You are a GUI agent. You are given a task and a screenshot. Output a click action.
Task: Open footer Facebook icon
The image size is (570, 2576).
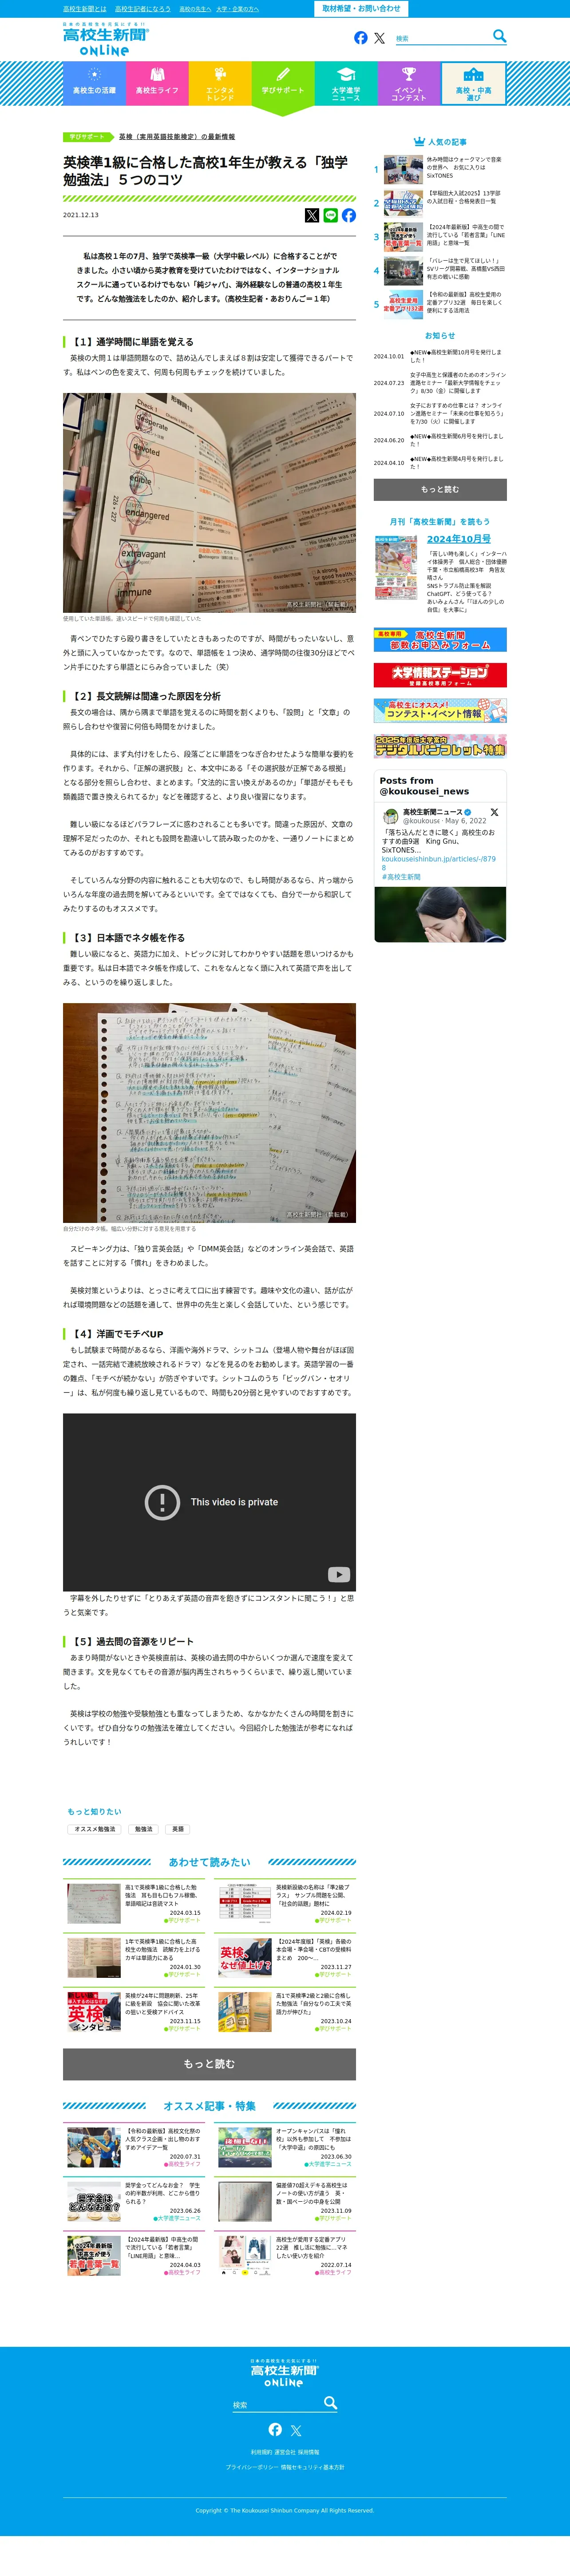(275, 2430)
